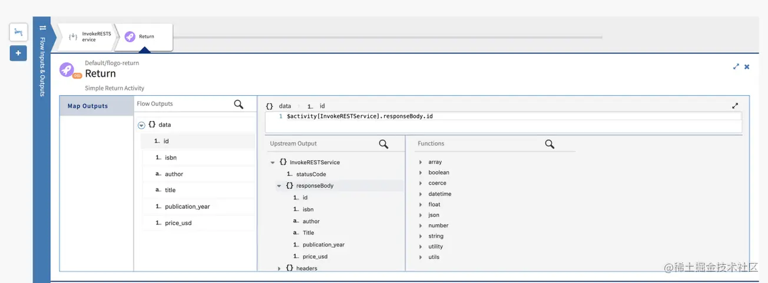This screenshot has width=768, height=283.
Task: Toggle the Flow Inputs & Outputs panel arrows
Action: pyautogui.click(x=42, y=28)
